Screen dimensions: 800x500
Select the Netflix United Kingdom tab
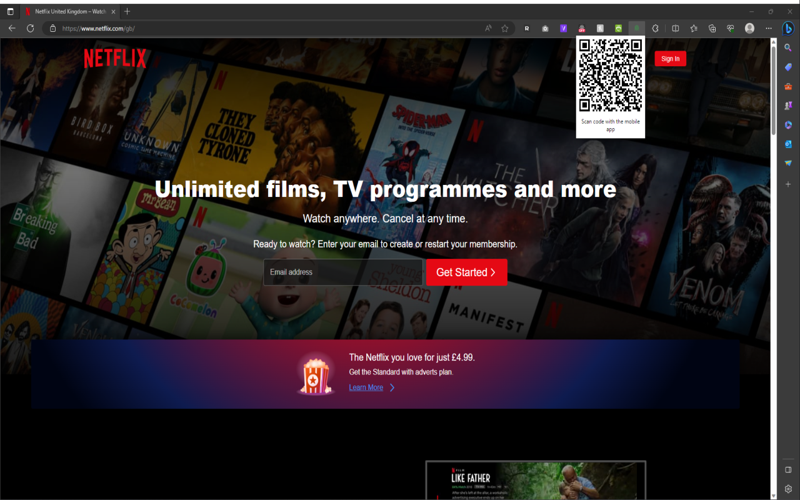click(x=70, y=11)
